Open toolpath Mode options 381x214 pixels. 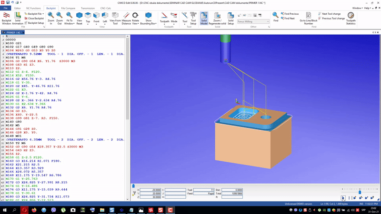174,17
